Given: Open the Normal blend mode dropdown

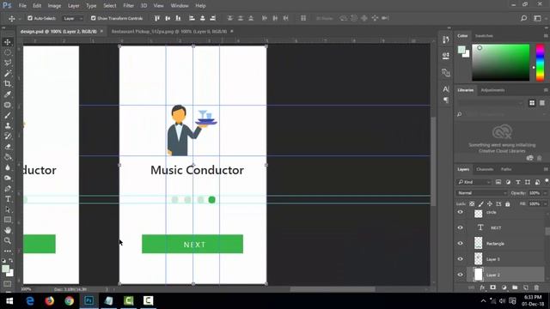Looking at the screenshot, I should point(481,193).
